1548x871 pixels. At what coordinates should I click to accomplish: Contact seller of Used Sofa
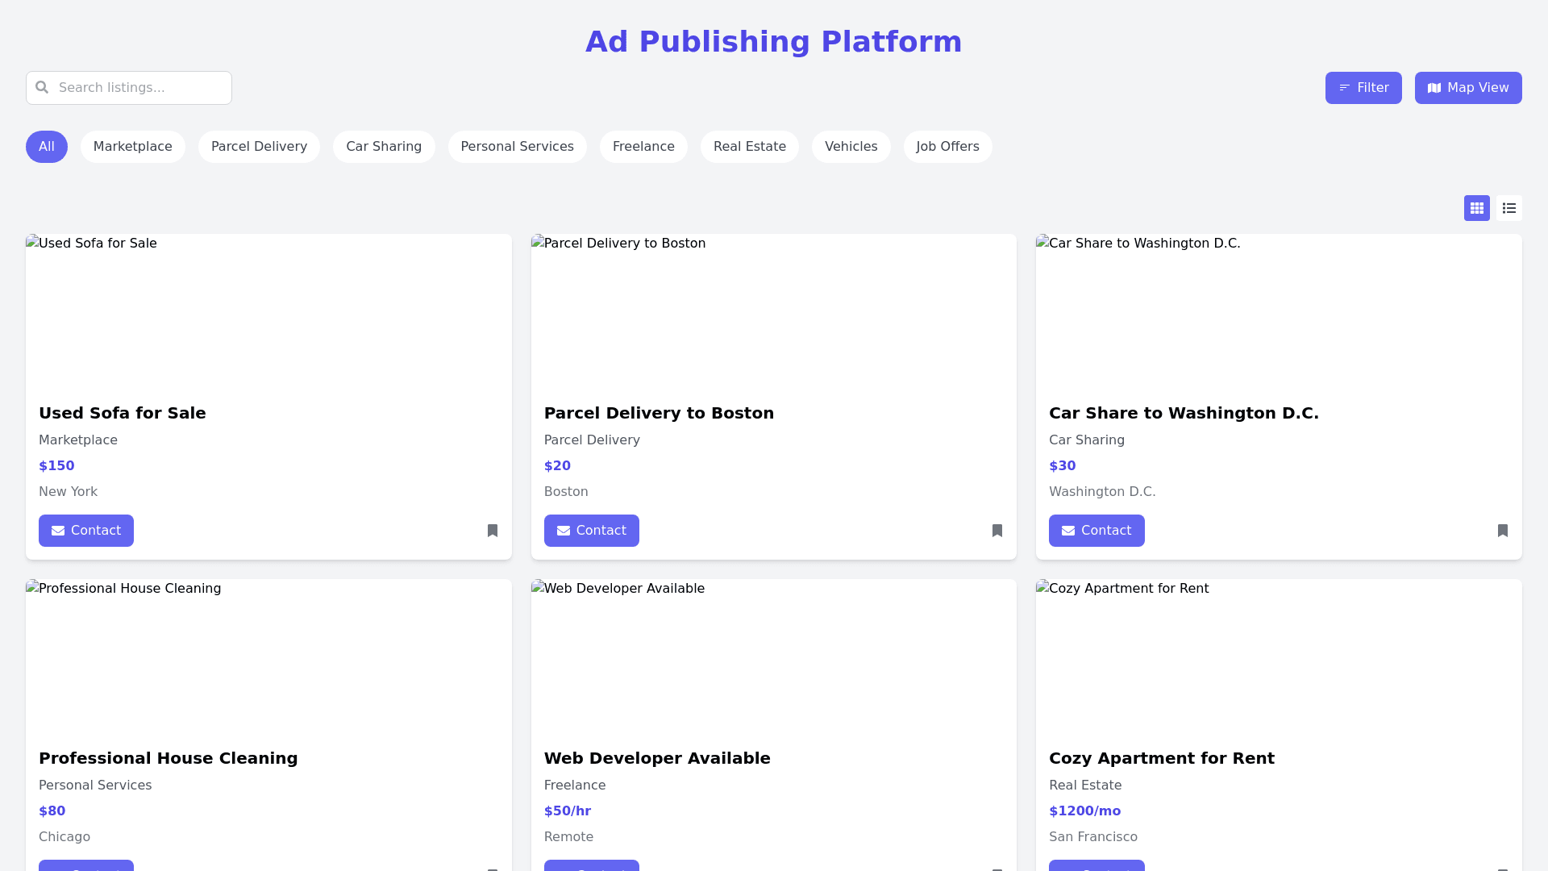86,531
